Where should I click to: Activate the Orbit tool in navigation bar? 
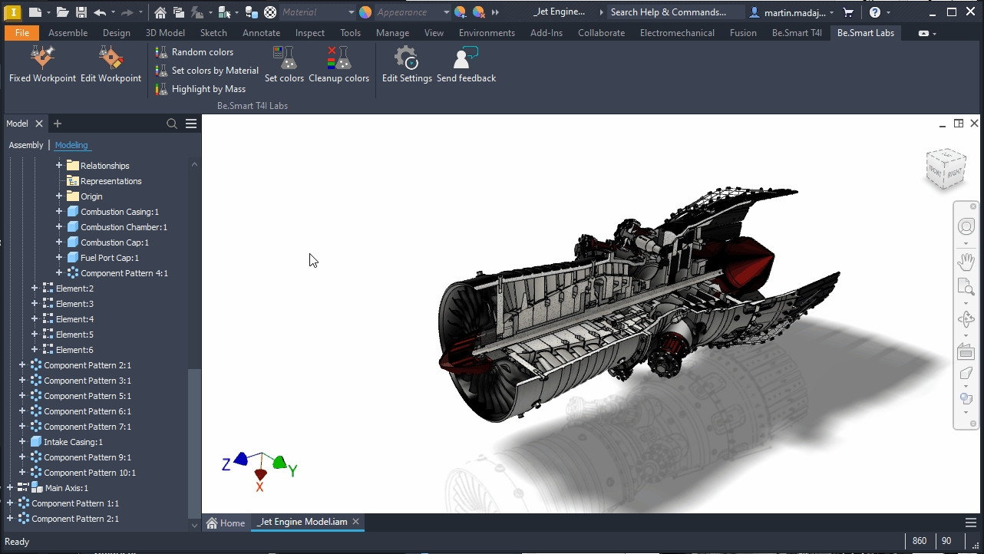[966, 319]
